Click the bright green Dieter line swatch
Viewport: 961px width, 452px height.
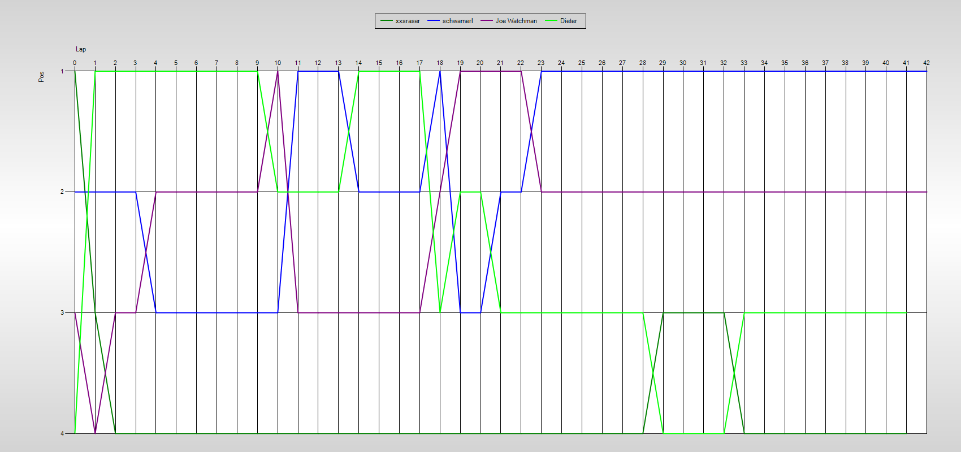pos(551,21)
